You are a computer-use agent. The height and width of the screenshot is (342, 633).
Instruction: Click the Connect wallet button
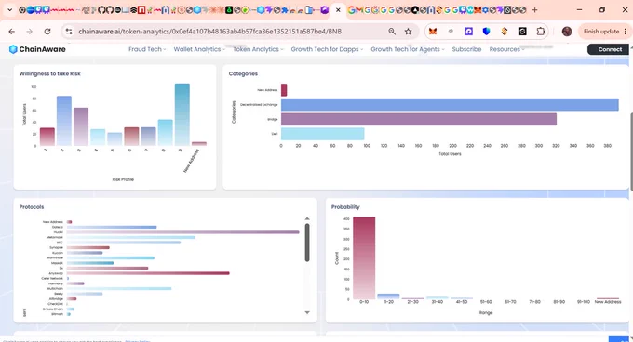[x=608, y=49]
